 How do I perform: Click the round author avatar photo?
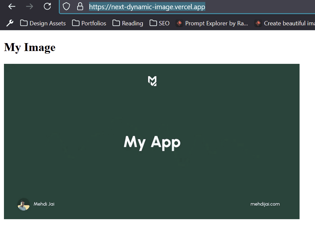[x=23, y=204]
